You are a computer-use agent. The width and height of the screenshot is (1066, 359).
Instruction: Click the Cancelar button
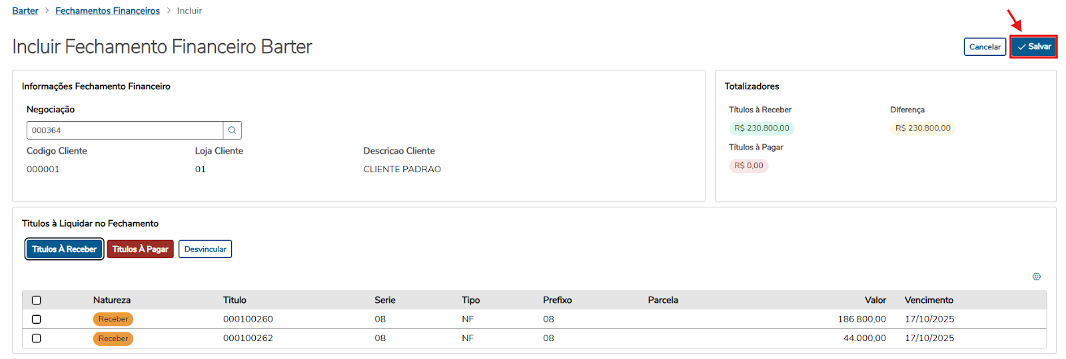(x=984, y=47)
